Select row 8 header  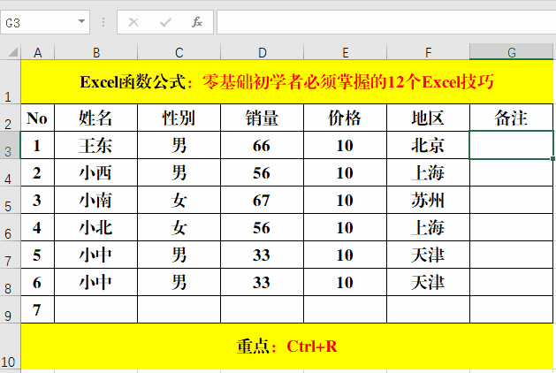11,282
